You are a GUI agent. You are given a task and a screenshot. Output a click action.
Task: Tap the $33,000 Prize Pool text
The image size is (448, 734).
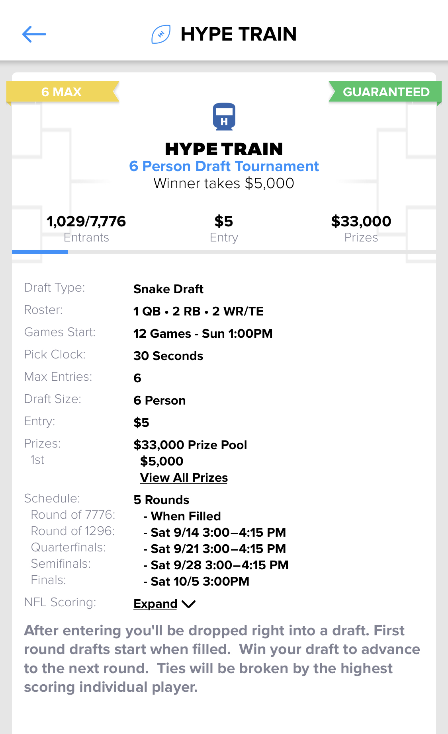tap(190, 445)
